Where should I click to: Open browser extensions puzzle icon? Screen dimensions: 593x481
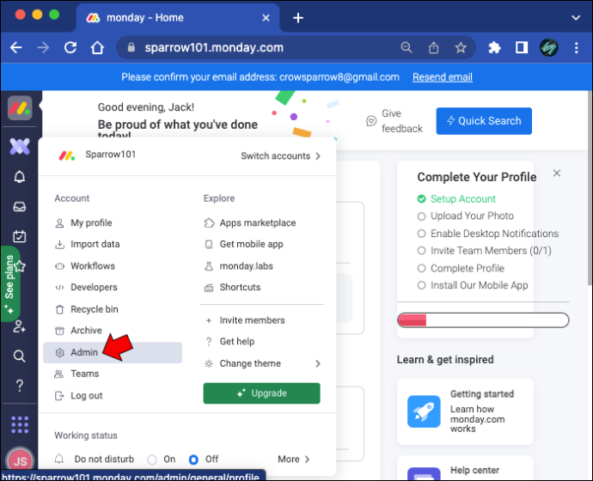(x=495, y=47)
